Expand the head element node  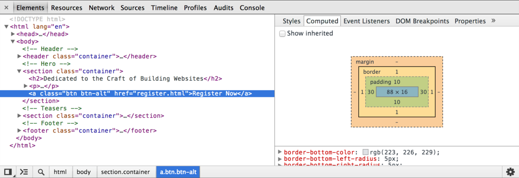(13, 34)
